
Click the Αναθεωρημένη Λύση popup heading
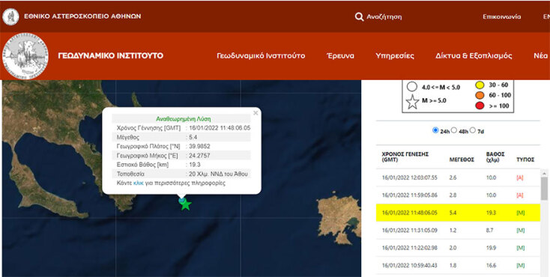(x=184, y=119)
